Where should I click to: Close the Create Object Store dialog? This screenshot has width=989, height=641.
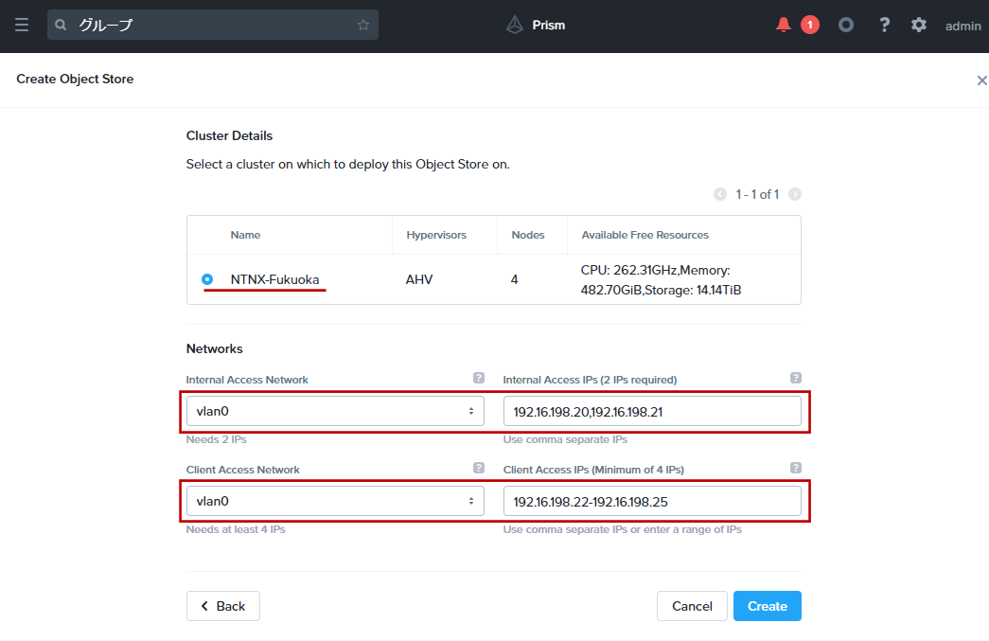pos(981,80)
